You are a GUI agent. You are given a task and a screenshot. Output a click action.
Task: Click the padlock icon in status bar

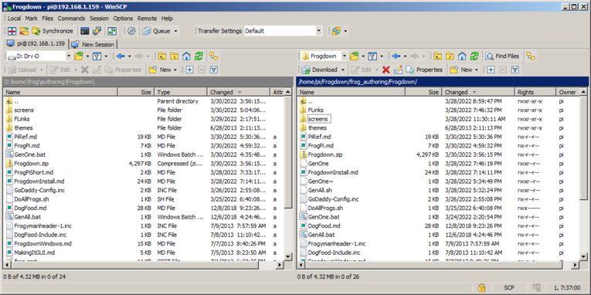[481, 288]
